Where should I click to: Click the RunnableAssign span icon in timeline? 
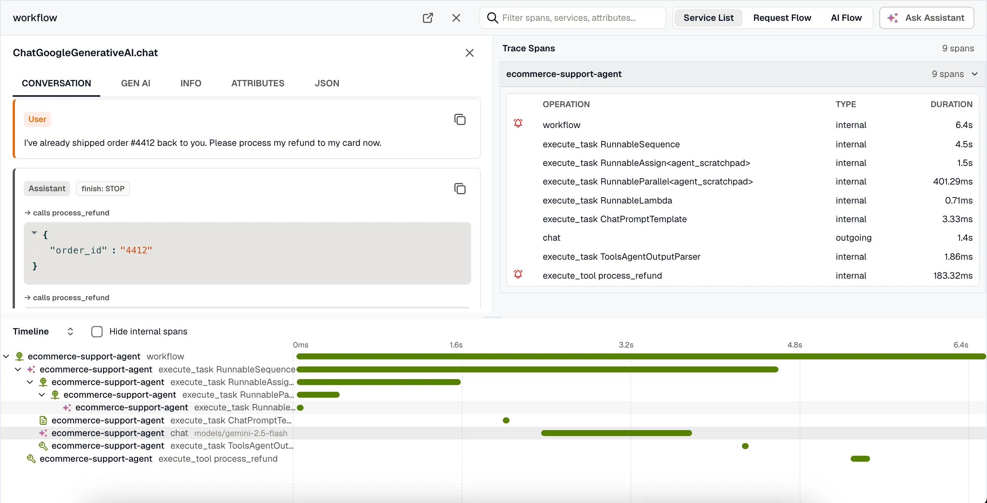coord(43,382)
